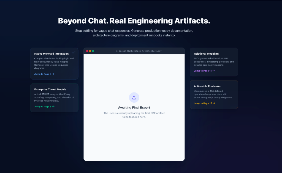Image resolution: width=282 pixels, height=173 pixels.
Task: Click the upload icon above Awaiting Final Export
Action: (134, 97)
